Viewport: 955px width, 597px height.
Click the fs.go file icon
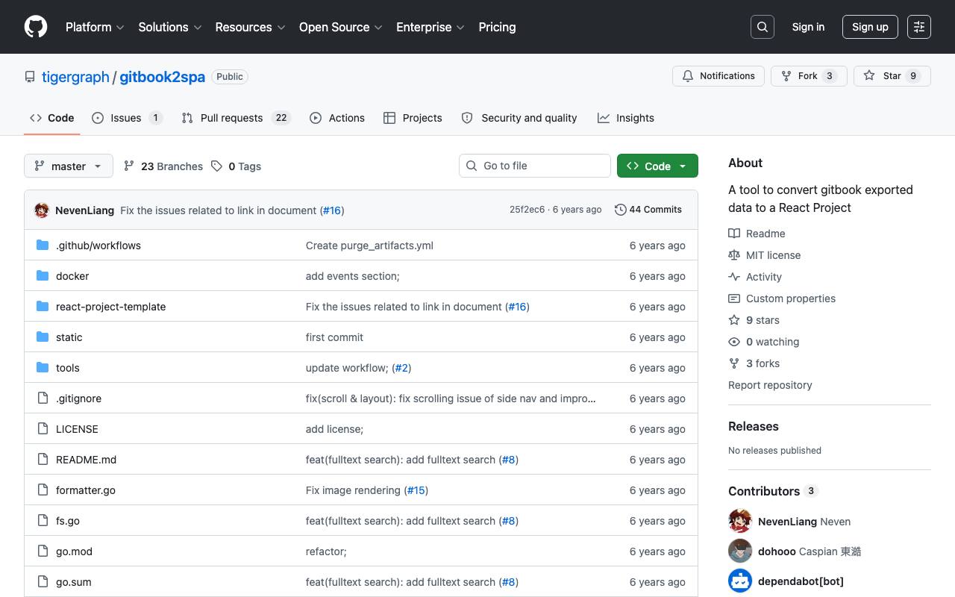click(43, 521)
